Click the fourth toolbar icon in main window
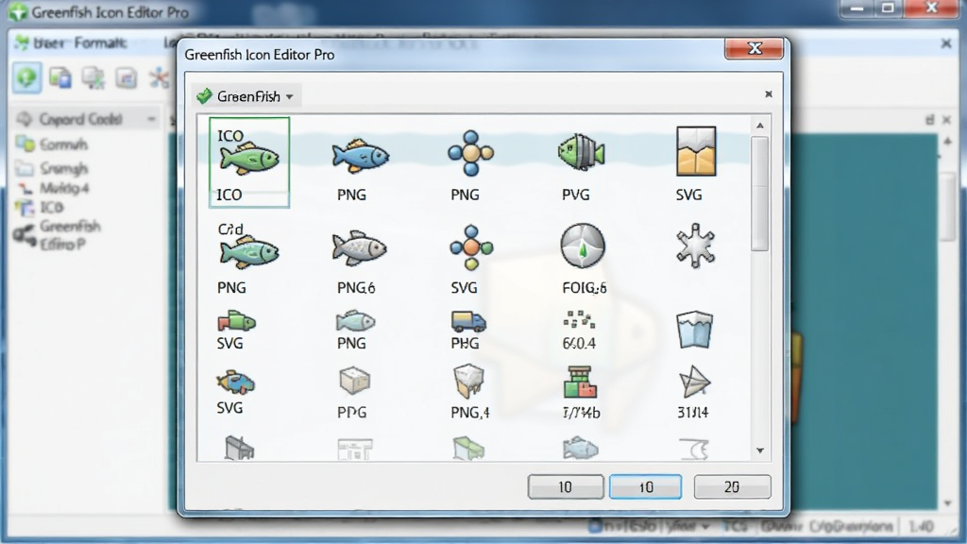 (x=127, y=78)
